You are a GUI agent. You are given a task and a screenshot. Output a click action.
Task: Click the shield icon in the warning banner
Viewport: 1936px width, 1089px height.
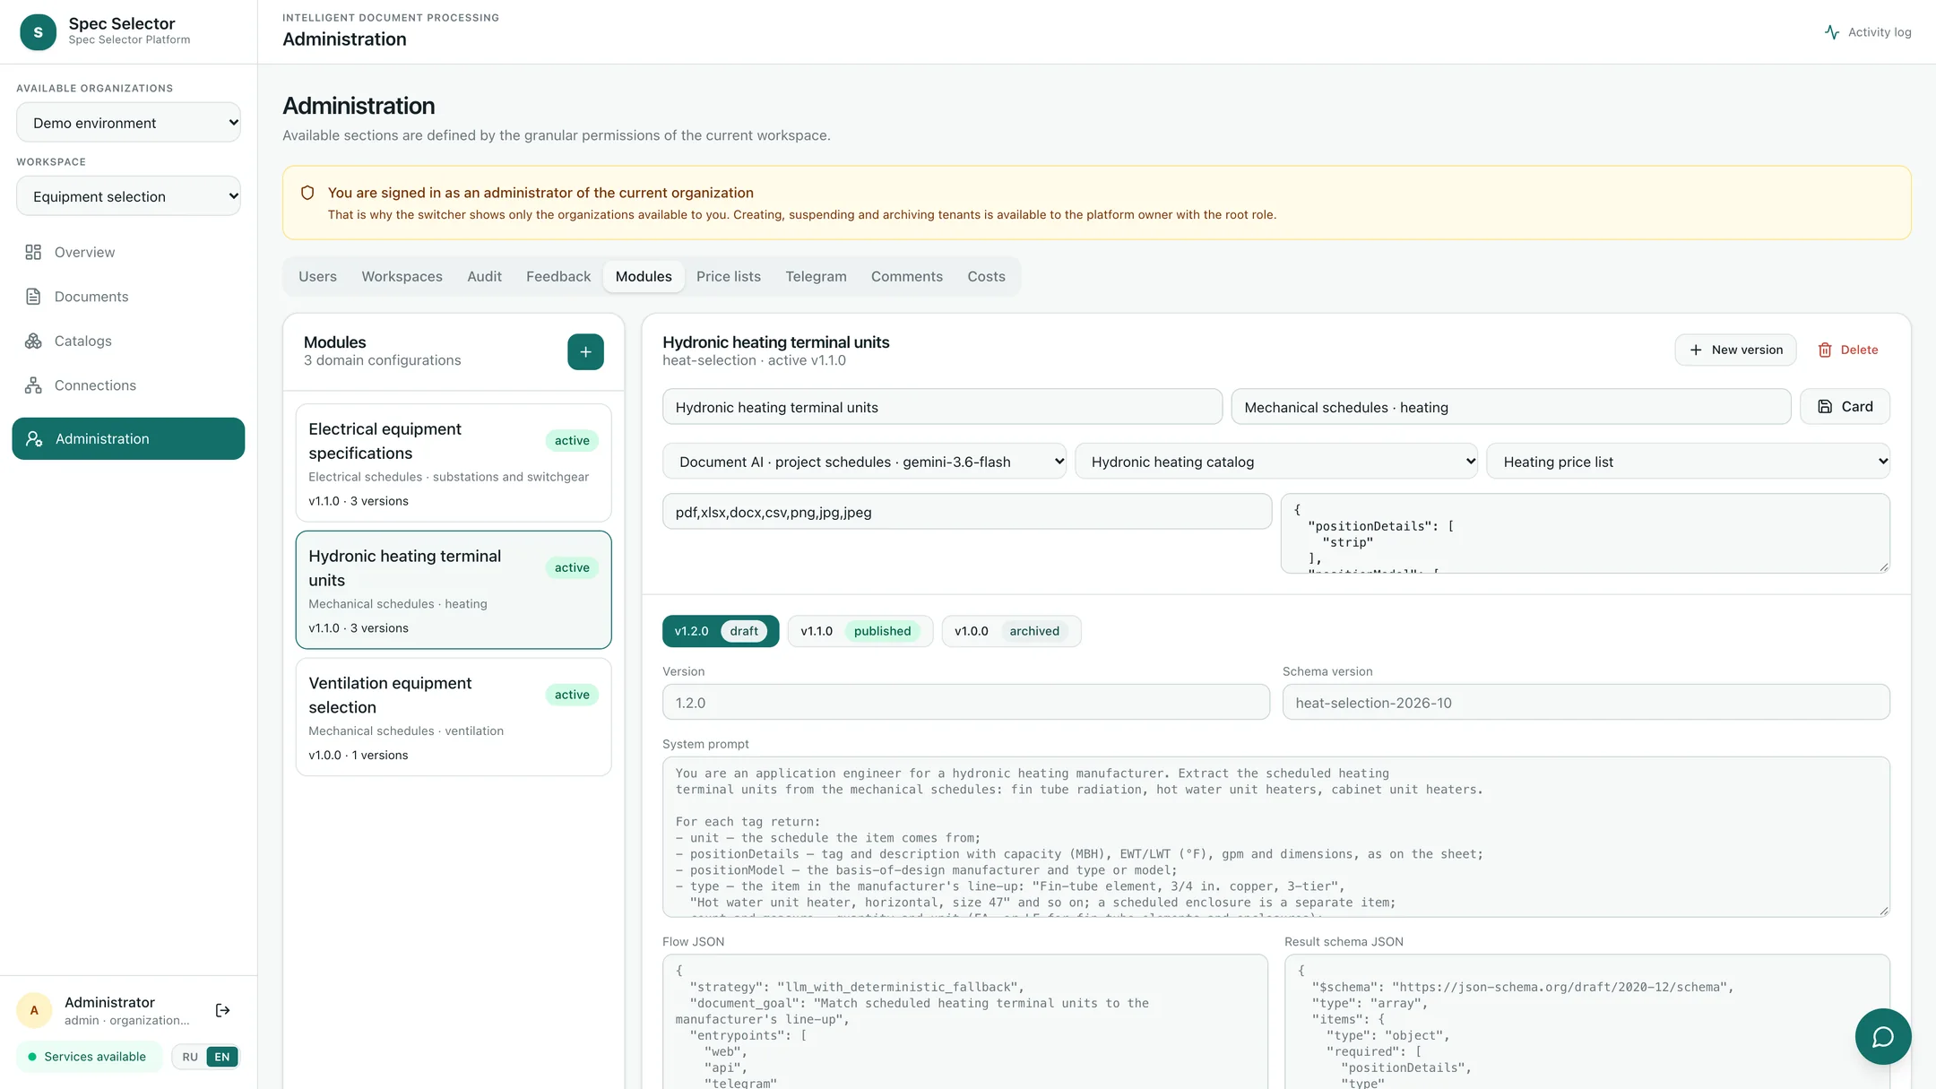click(307, 193)
